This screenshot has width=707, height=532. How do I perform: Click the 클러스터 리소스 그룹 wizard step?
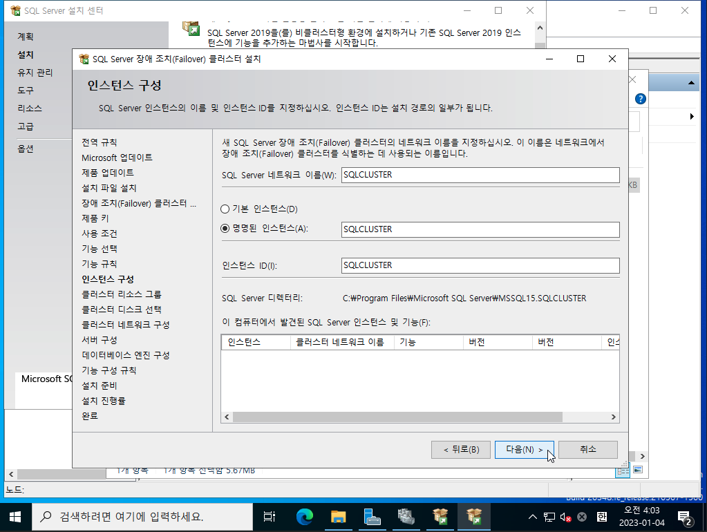[x=122, y=294]
